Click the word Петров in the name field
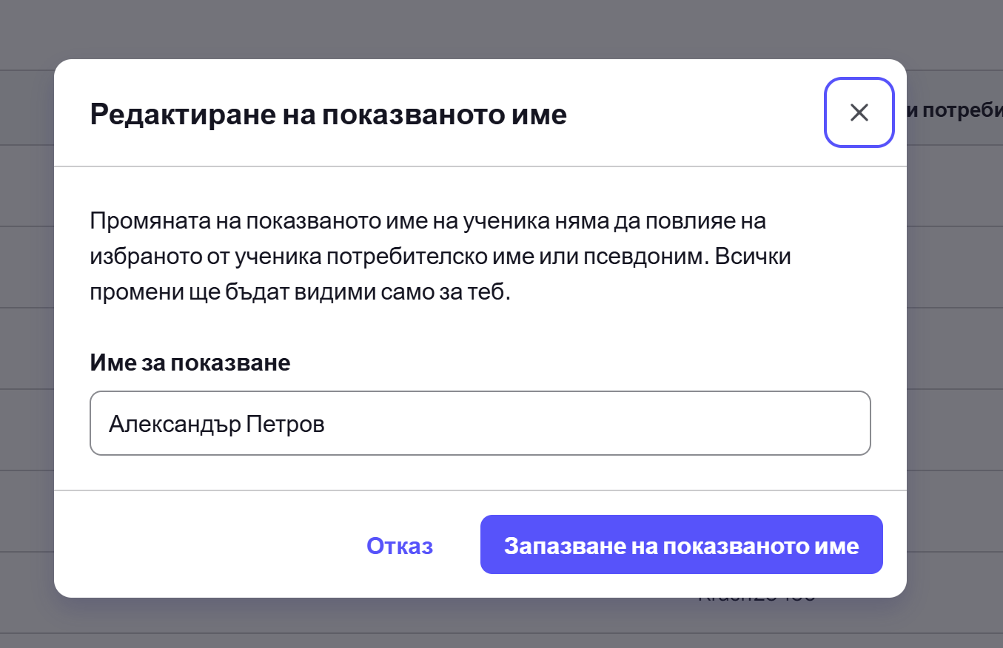 (x=286, y=424)
